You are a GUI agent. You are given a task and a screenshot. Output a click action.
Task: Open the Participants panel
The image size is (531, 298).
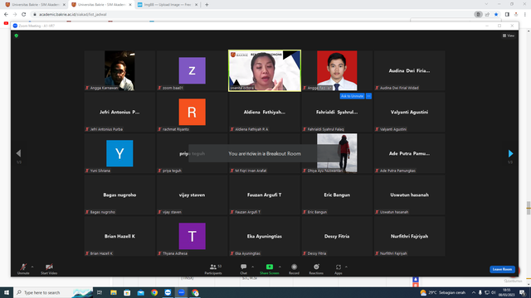(213, 269)
